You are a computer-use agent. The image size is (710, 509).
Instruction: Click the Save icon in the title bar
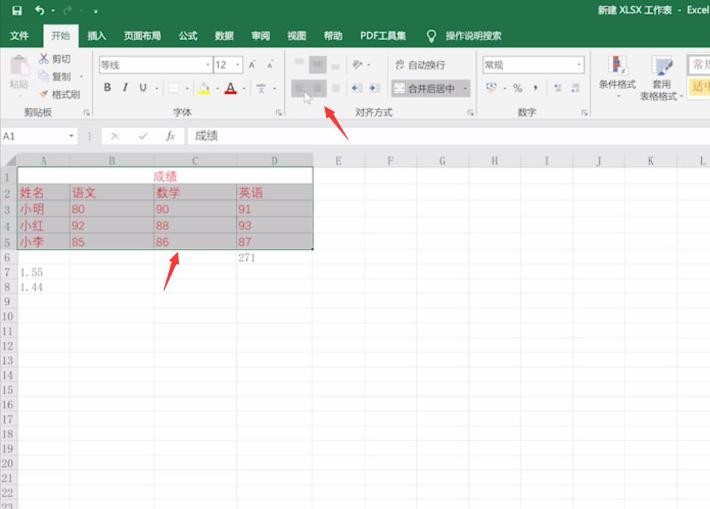click(17, 10)
